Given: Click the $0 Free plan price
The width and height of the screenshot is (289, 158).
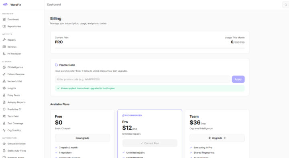Looking at the screenshot, I should coord(59,122).
